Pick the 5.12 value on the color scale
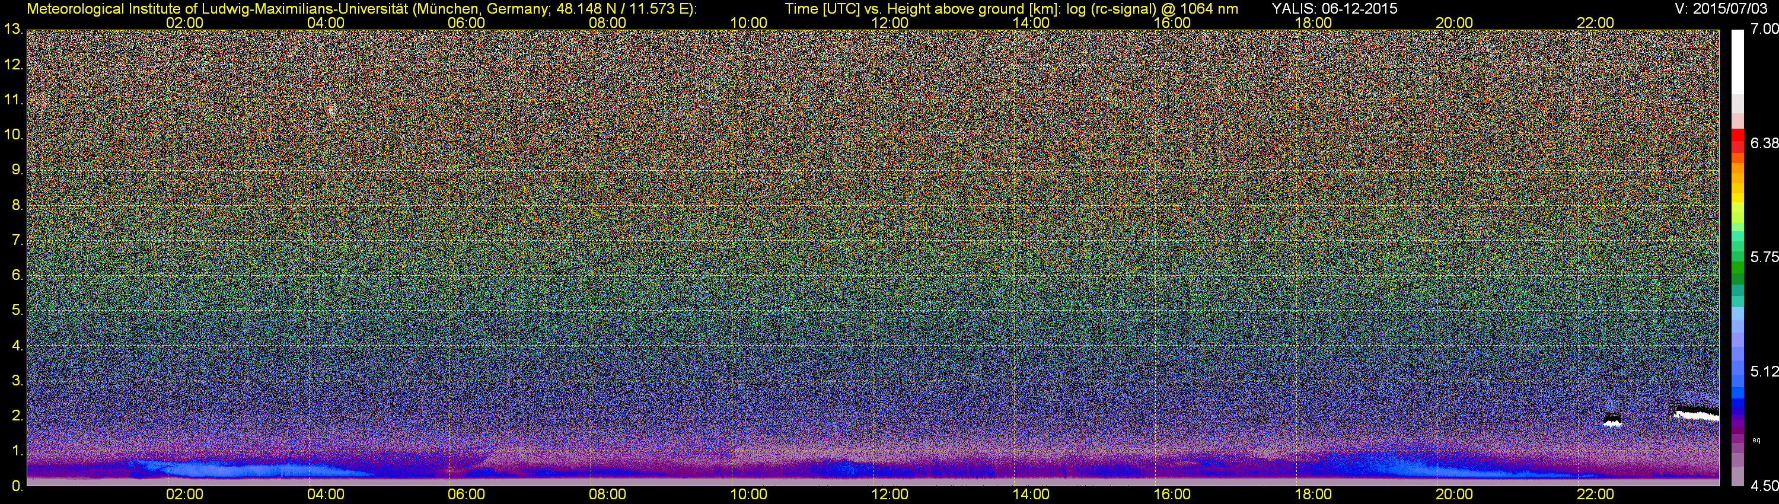The width and height of the screenshot is (1779, 504). click(1765, 371)
